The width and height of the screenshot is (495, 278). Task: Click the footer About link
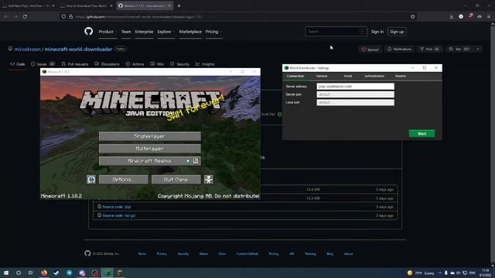[348, 254]
